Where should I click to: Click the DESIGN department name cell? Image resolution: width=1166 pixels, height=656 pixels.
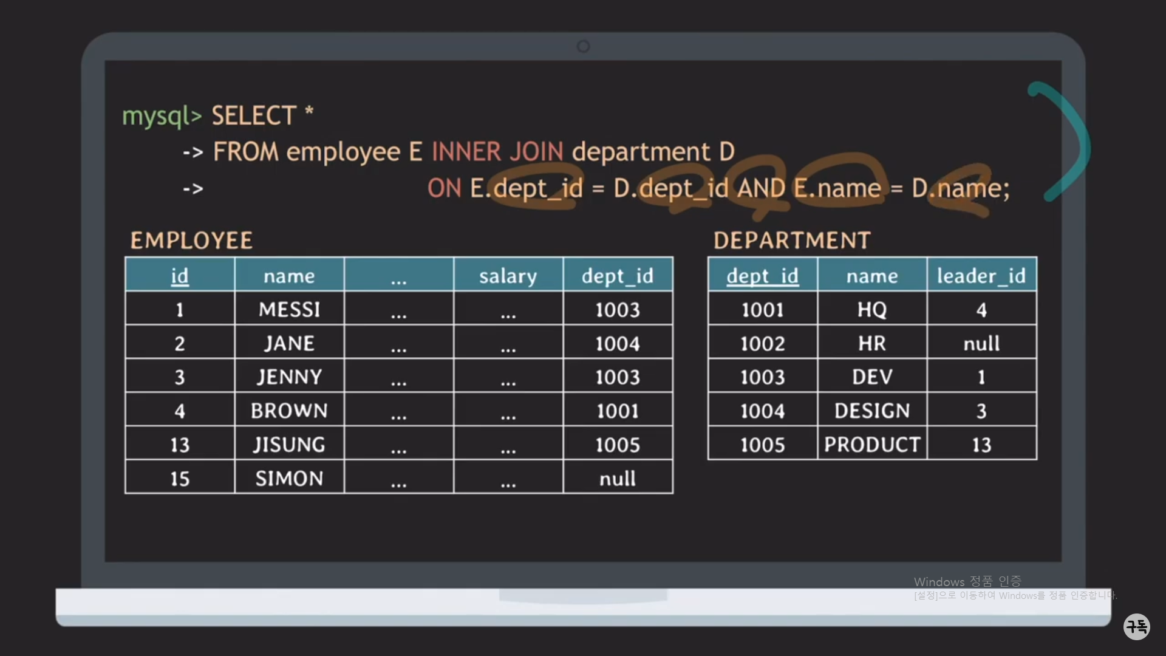pos(872,411)
